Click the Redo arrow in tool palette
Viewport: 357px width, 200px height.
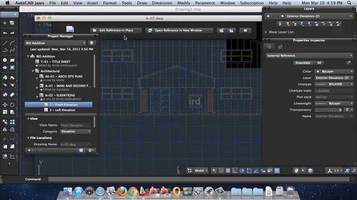pyautogui.click(x=12, y=33)
